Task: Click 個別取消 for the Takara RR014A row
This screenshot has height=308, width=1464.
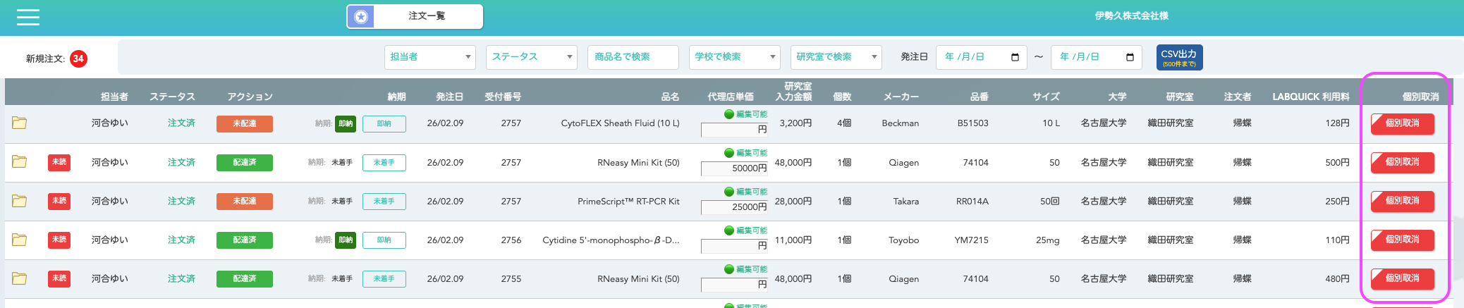Action: tap(1402, 201)
